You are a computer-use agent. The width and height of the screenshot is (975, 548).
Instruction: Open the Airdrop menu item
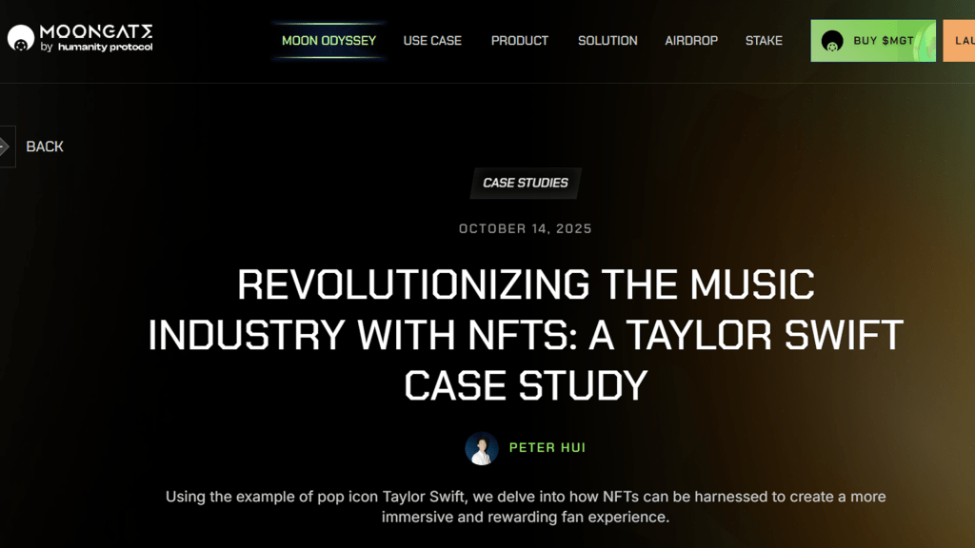pyautogui.click(x=691, y=41)
